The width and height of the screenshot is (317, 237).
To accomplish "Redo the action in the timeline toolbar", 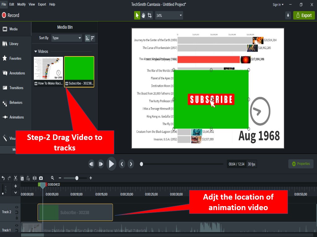I will (x=9, y=178).
